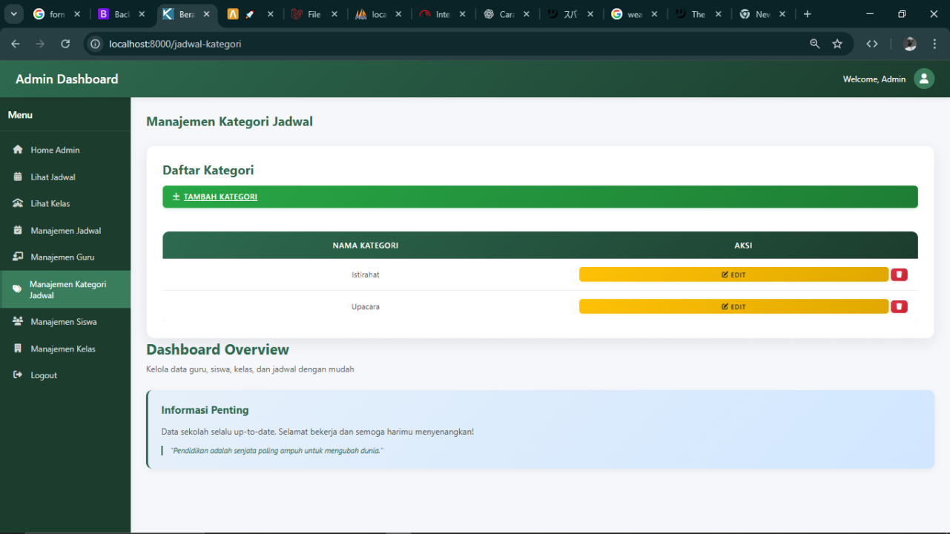The image size is (950, 534).
Task: Open the admin user avatar icon
Action: (923, 79)
